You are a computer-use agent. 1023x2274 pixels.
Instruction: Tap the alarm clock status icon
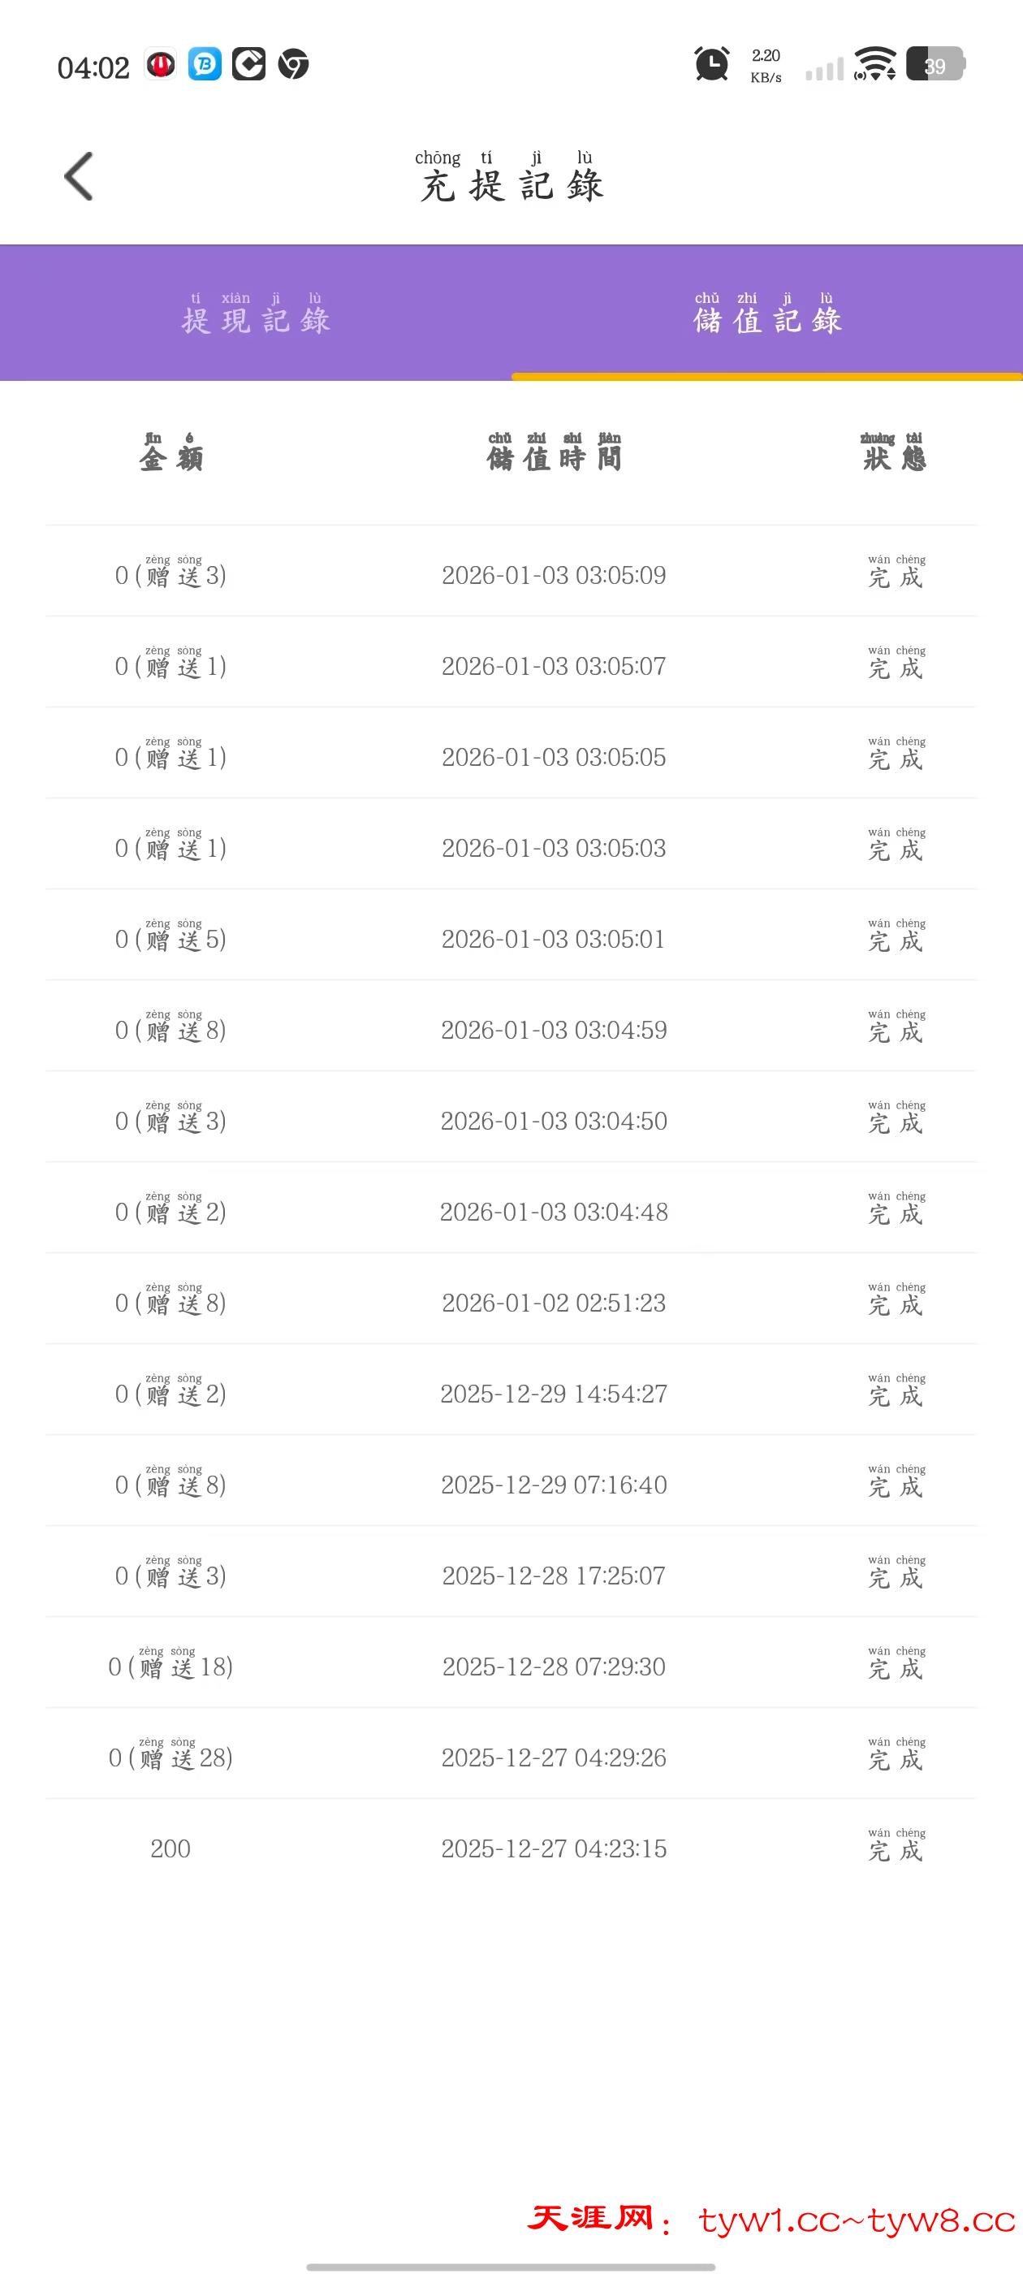pos(711,64)
